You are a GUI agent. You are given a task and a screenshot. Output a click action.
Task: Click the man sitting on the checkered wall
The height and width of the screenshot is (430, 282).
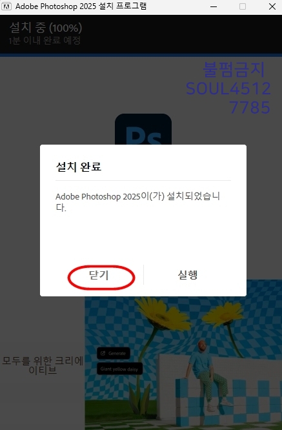point(207,376)
